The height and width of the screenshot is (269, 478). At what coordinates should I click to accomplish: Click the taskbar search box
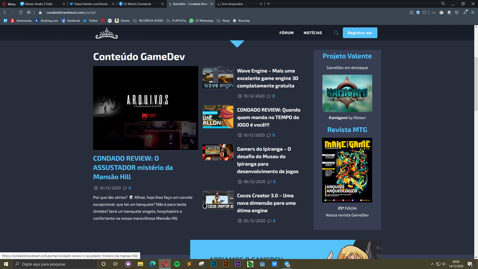(x=55, y=264)
